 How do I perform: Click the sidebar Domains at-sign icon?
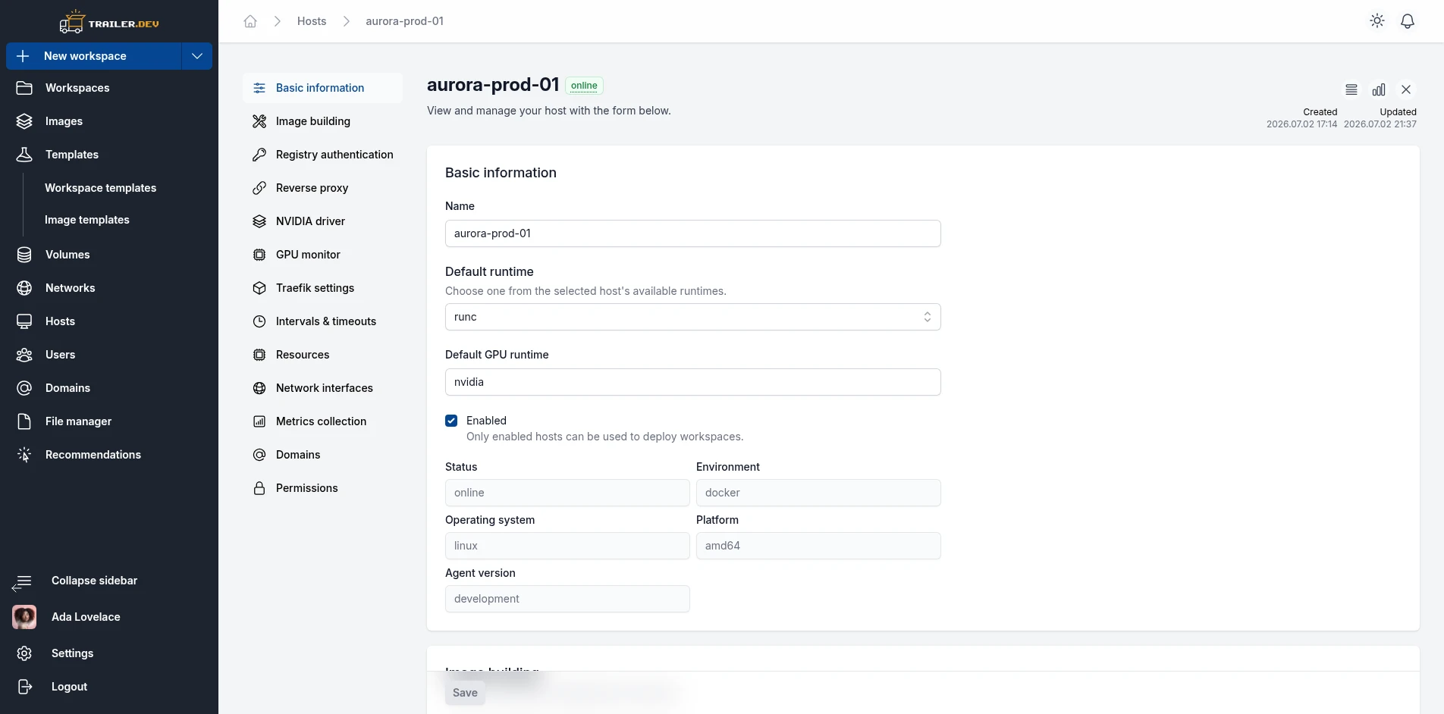(24, 388)
